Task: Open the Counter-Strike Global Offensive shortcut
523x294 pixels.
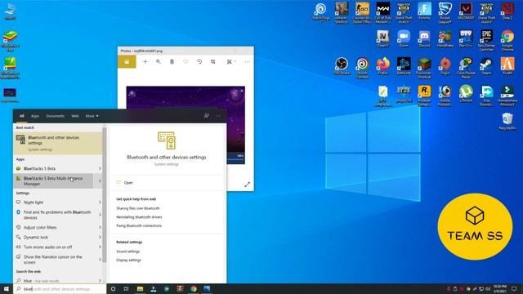Action: point(362,13)
